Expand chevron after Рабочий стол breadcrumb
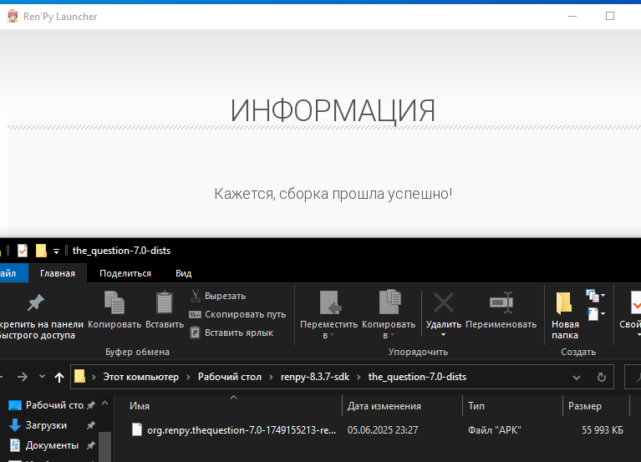641x462 pixels. 271,377
